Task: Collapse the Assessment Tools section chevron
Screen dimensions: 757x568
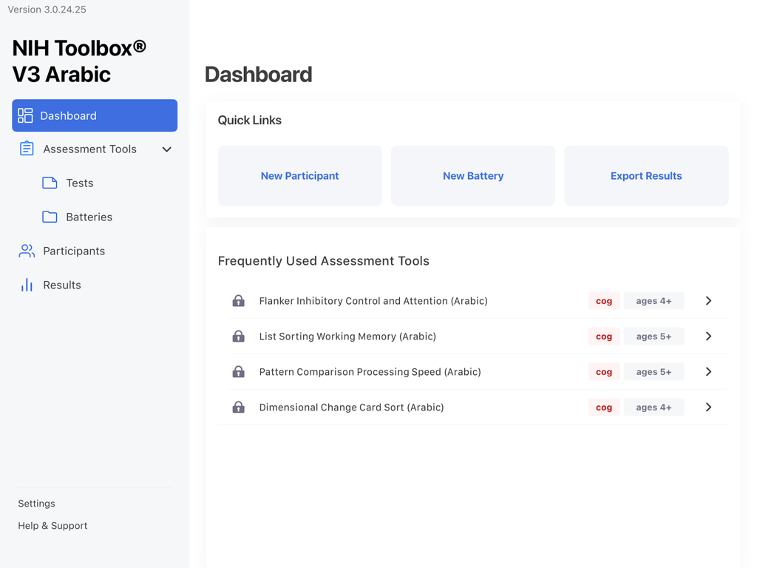Action: click(x=166, y=149)
